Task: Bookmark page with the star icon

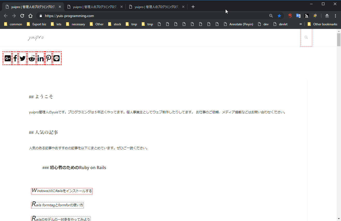Action: (x=279, y=16)
